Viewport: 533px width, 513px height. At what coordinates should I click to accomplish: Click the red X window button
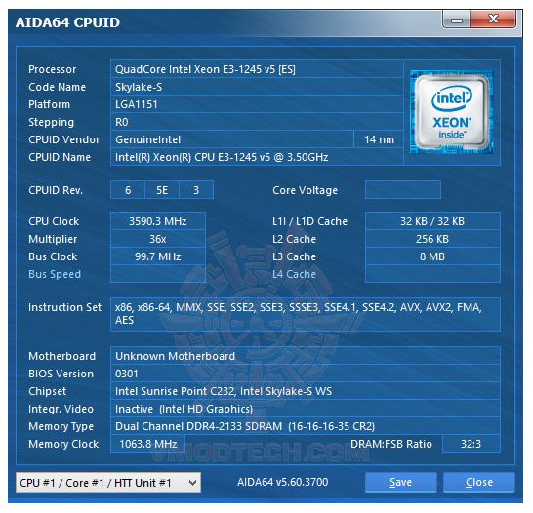pos(493,19)
